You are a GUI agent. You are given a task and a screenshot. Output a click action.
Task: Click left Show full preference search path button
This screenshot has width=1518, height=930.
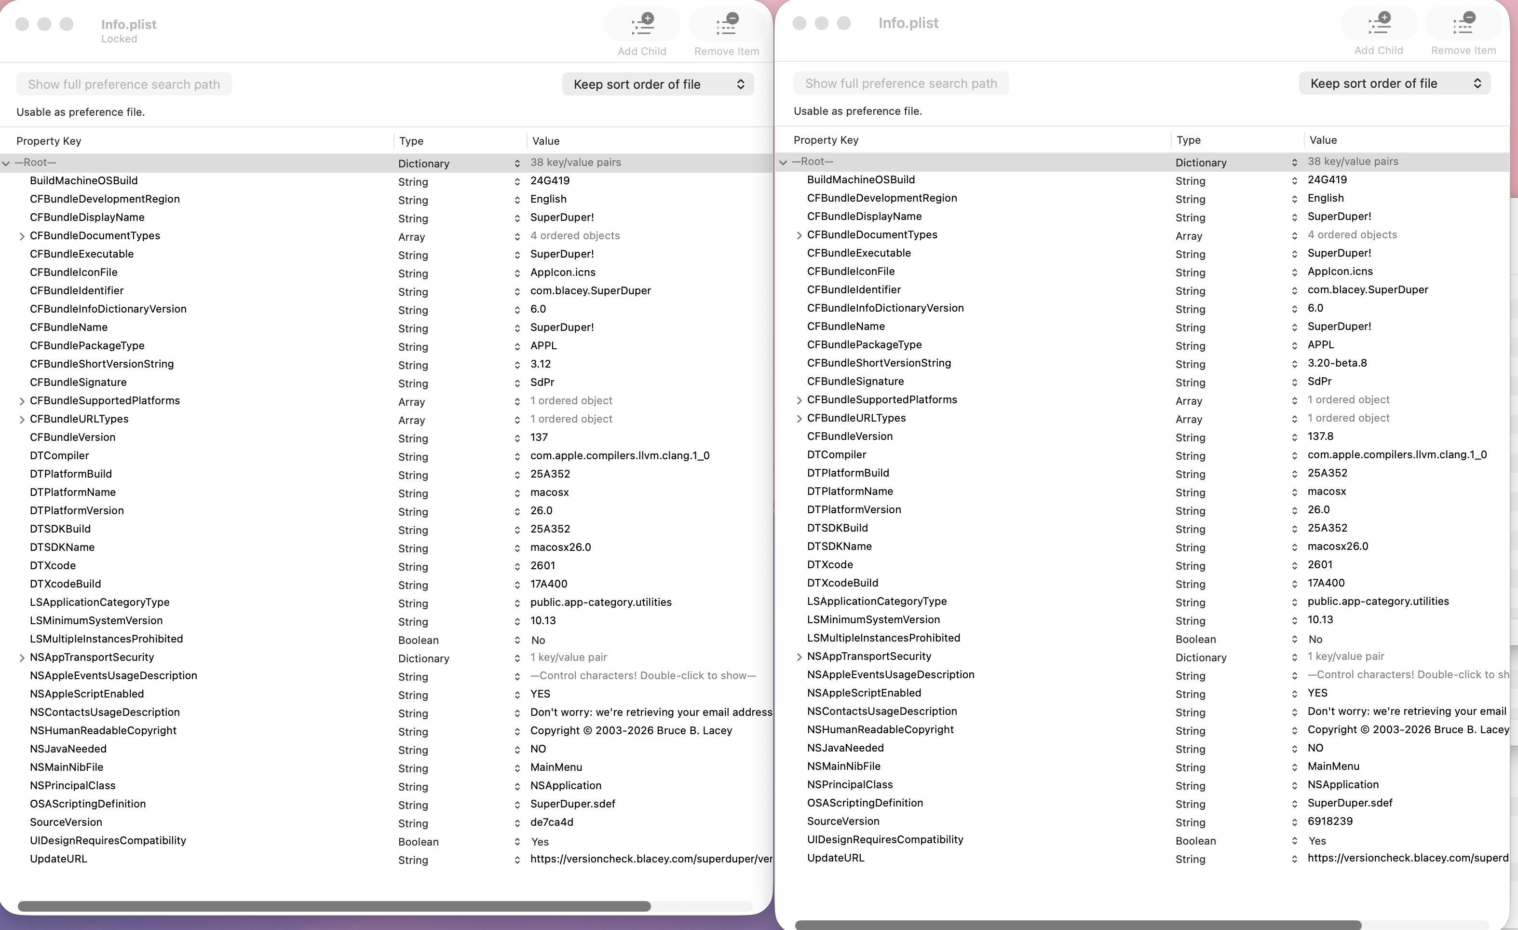[x=124, y=84]
